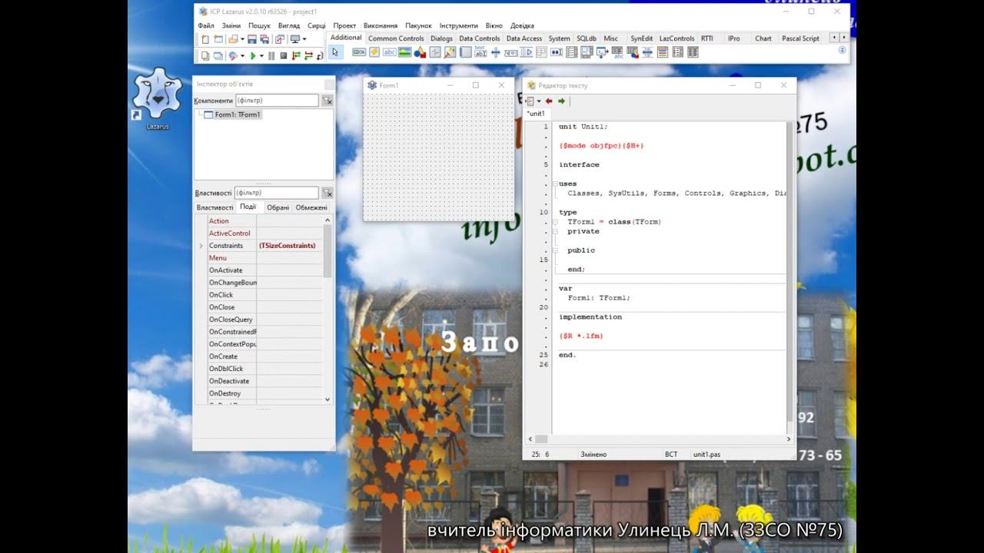
Task: Select the TStringGrid component icon
Action: 617,52
